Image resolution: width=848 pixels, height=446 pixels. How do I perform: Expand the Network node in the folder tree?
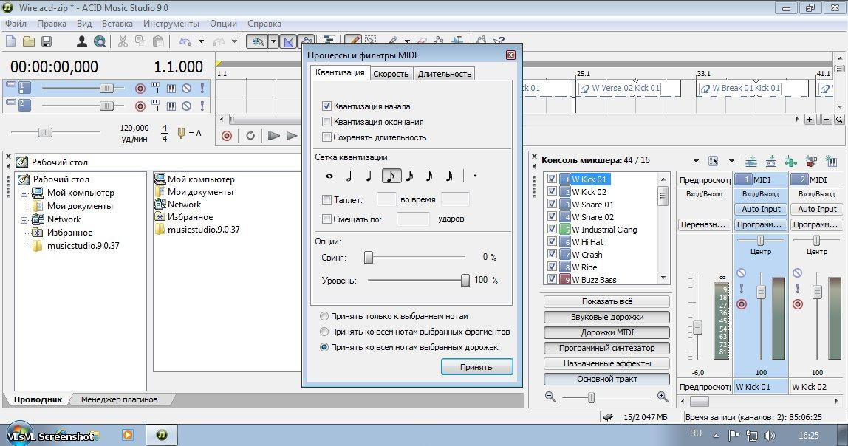click(24, 220)
